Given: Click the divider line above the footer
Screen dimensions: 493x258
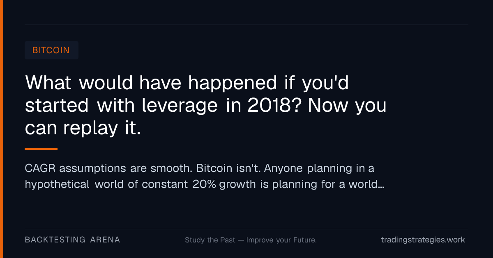Looking at the screenshot, I should coord(246,229).
